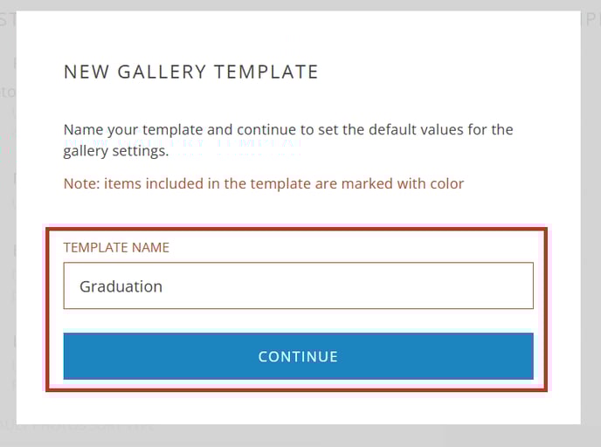Click the word 'Note:' in the brown text
Screen dimensions: 601x447
click(x=81, y=184)
